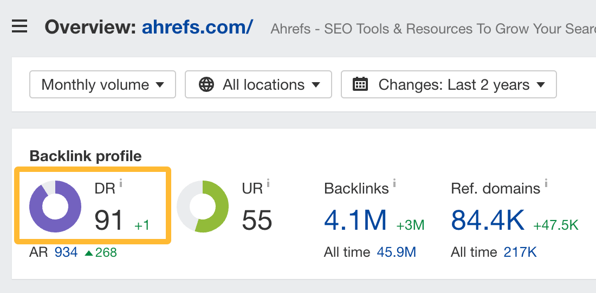This screenshot has height=293, width=596.
Task: Click the +47.5K ref. domains change
Action: click(x=556, y=225)
